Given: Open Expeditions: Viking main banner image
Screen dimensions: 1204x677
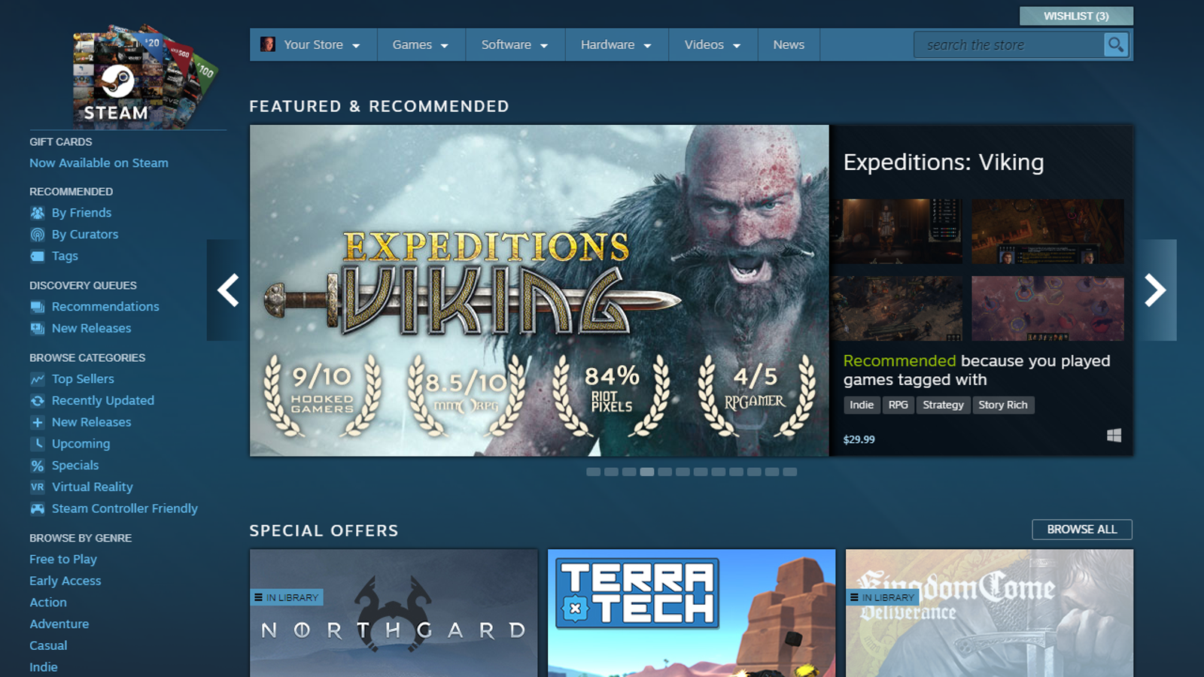Looking at the screenshot, I should 540,290.
